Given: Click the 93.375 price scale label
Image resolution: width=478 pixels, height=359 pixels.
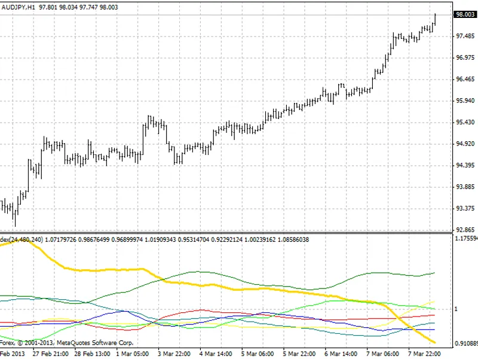Looking at the screenshot, I should click(x=465, y=208).
